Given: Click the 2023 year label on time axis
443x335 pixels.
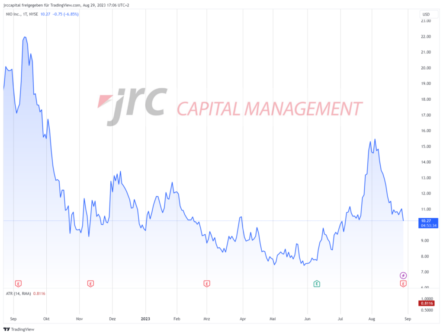Looking at the screenshot, I should (145, 319).
